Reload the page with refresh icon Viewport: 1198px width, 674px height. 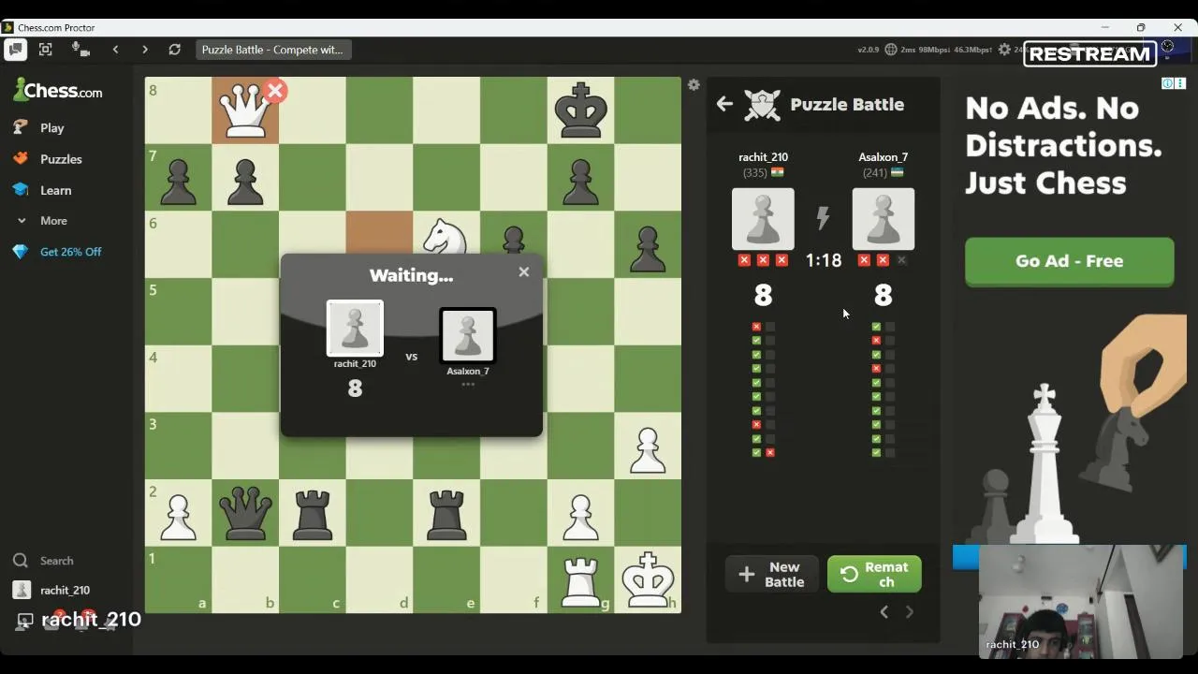(174, 50)
